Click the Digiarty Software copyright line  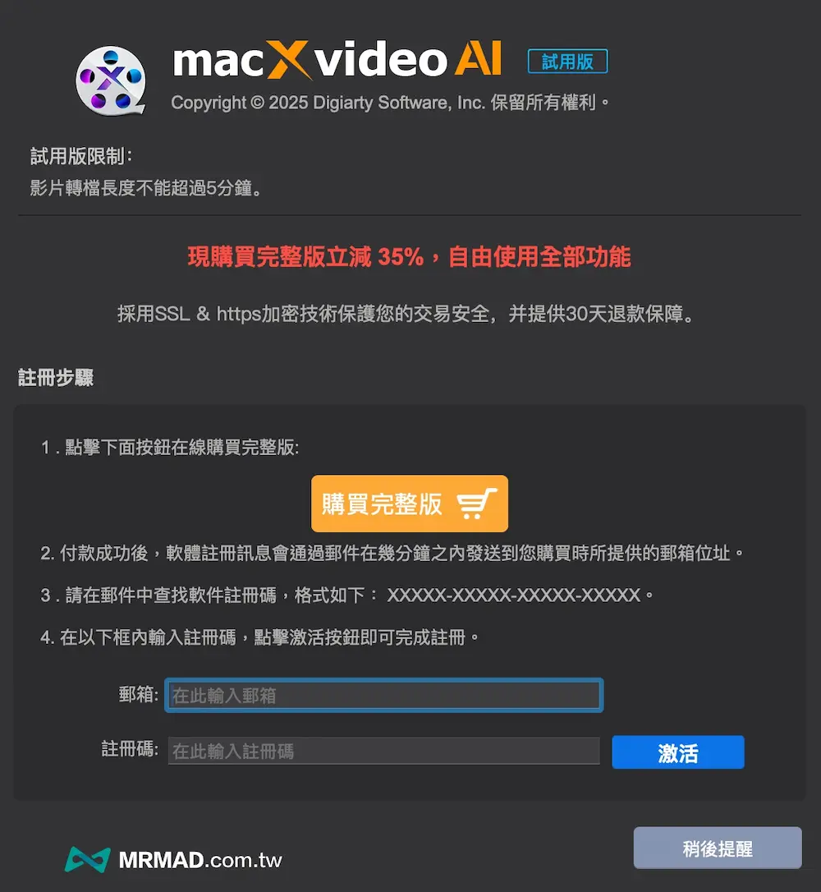coord(390,103)
